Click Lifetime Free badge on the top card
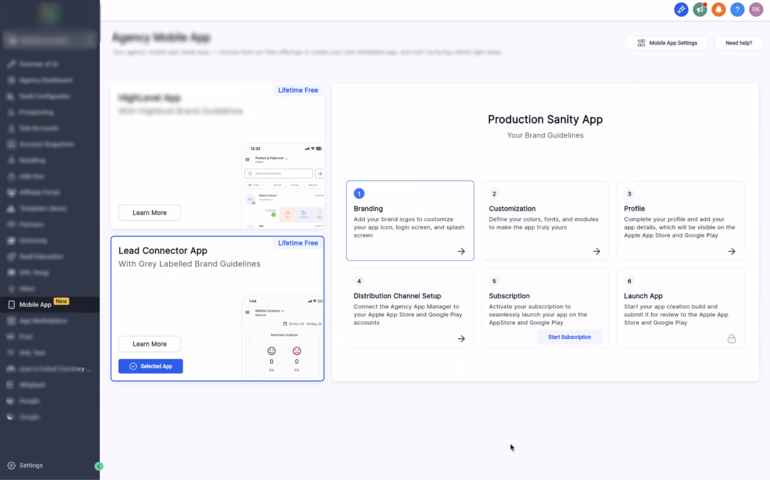The image size is (770, 480). pyautogui.click(x=298, y=90)
